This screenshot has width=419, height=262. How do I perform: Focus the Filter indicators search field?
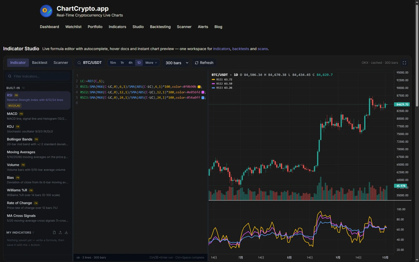[38, 76]
